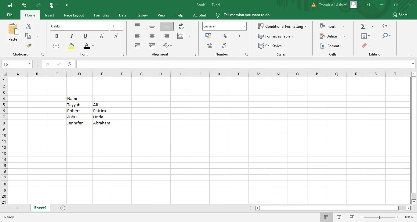Viewport: 417px width, 222px height.
Task: Click the Wrap Text icon
Action: [181, 27]
